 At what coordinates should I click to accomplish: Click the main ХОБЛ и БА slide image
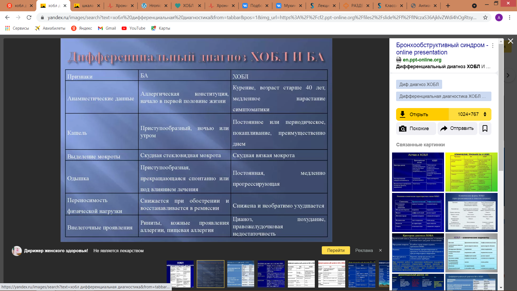click(x=196, y=140)
